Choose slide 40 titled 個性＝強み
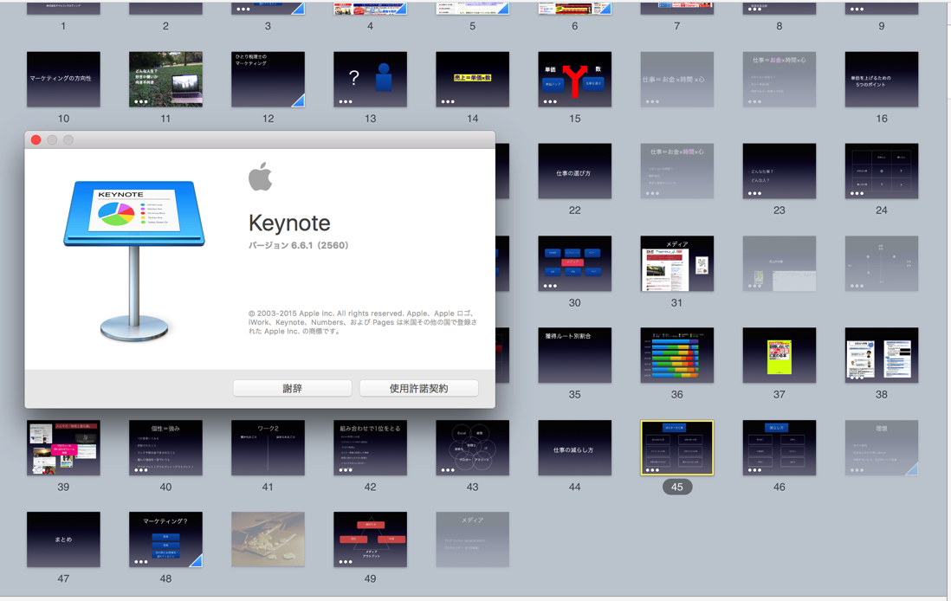 165,448
